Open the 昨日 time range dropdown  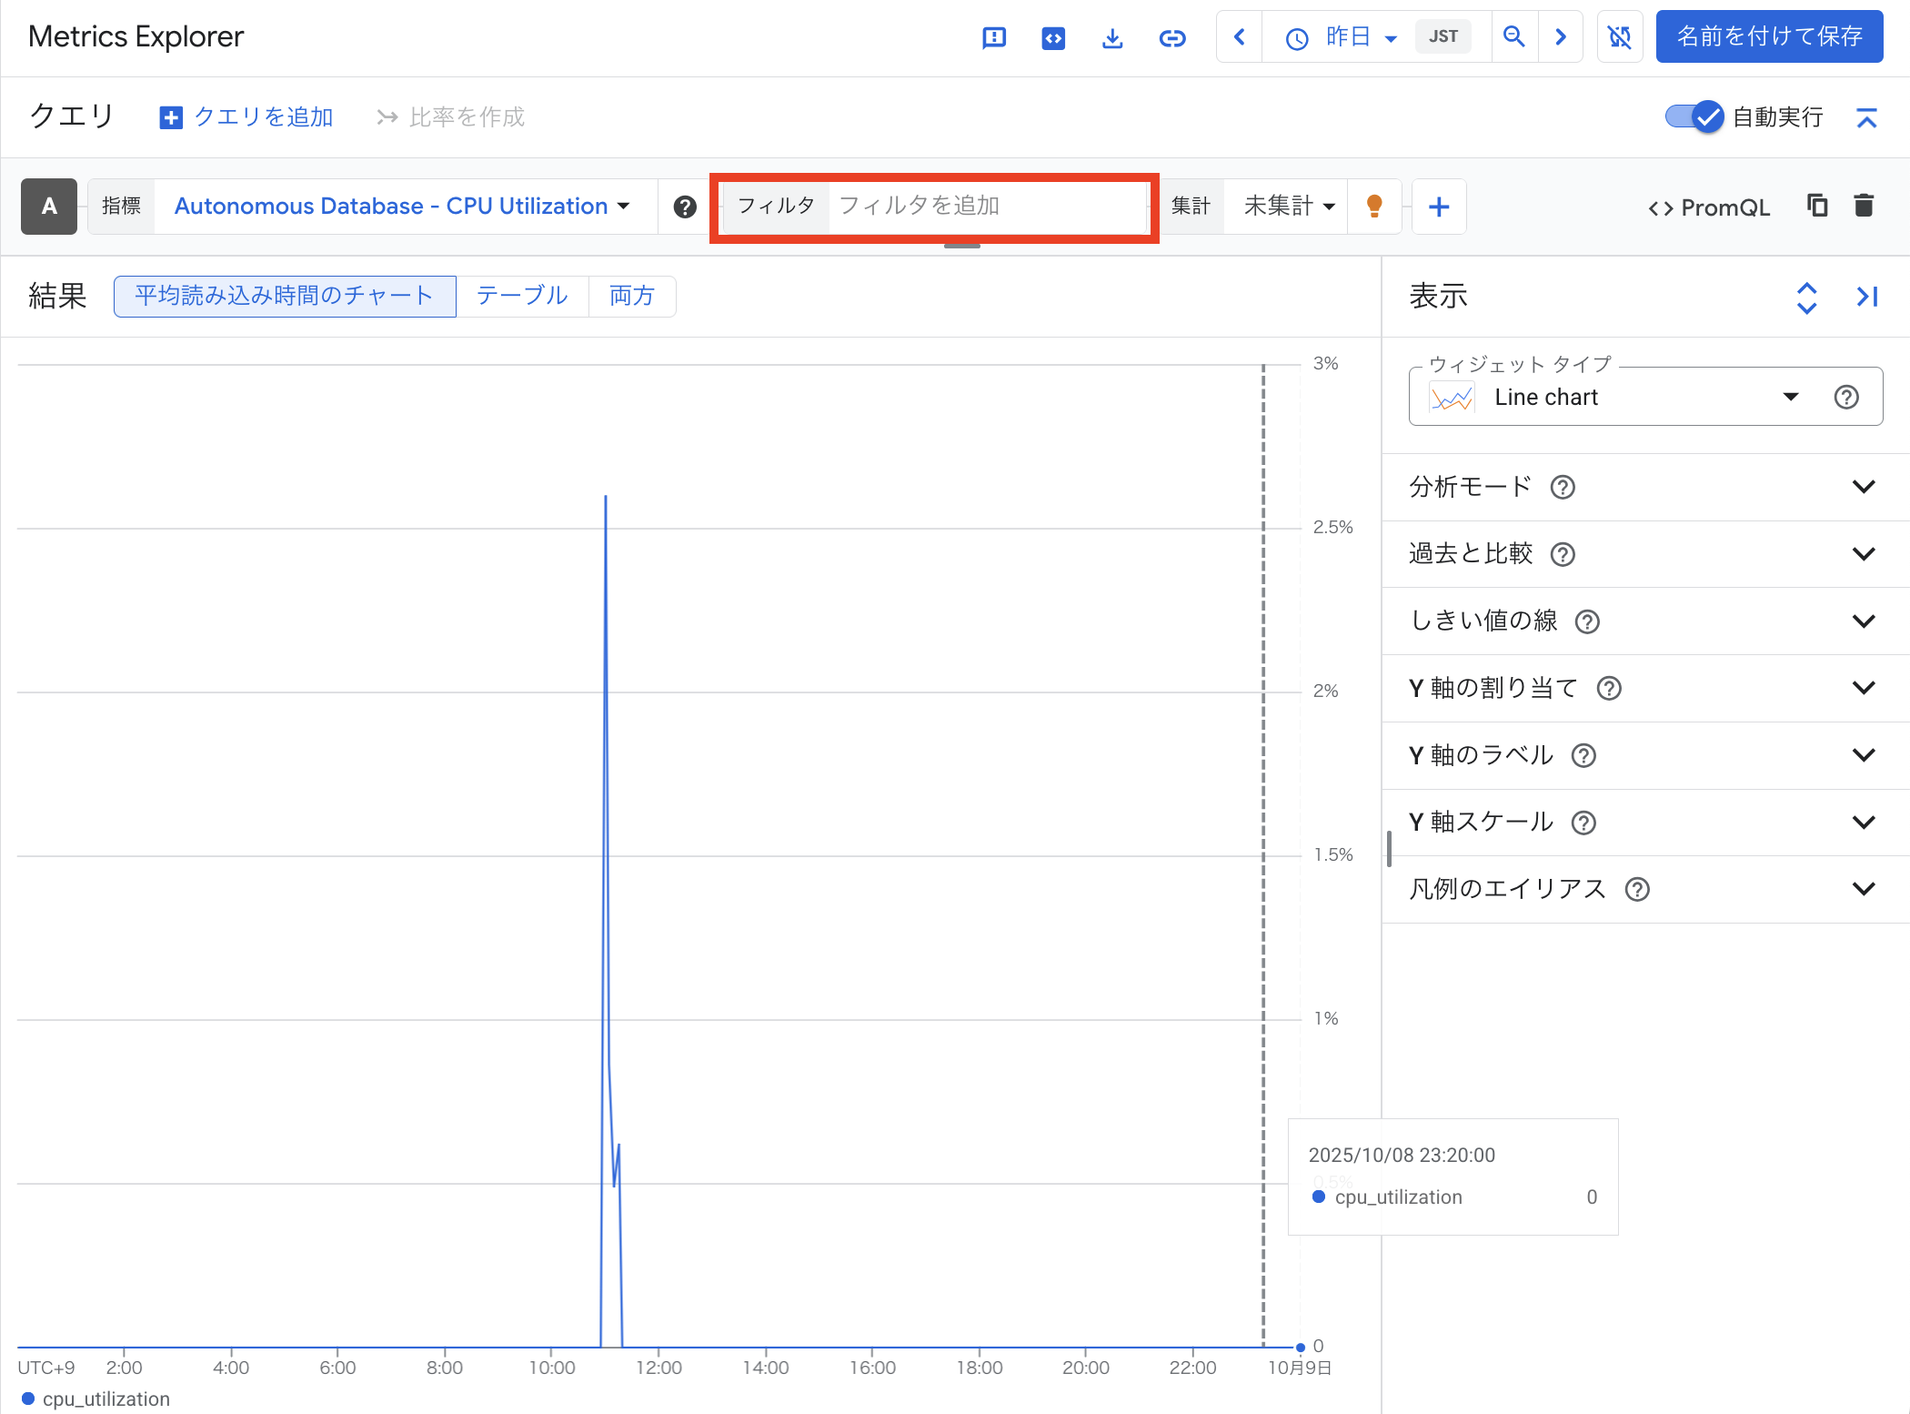tap(1357, 36)
